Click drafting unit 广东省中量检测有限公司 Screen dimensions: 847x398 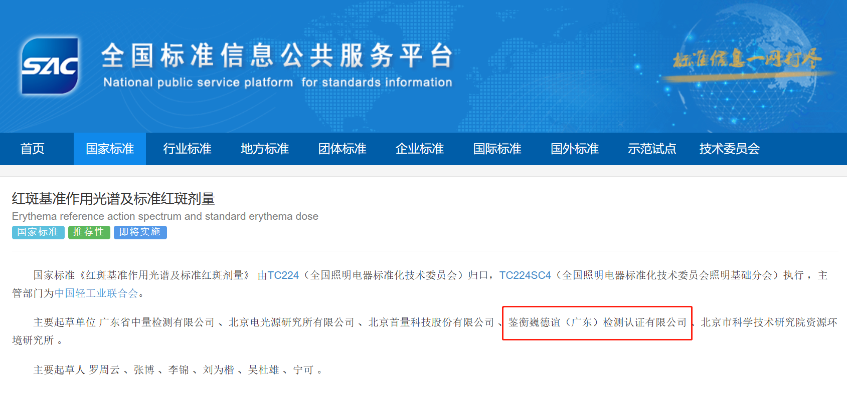157,322
